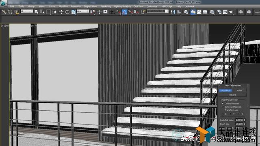Screen dimensions: 260x146
Task: Activate the Select and Move tool
Action: point(61,12)
